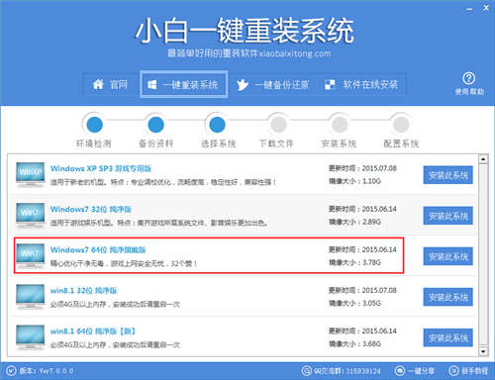Click the 版本 Ver7.0.0.0 status text
Viewport: 495px width, 380px height.
[47, 371]
